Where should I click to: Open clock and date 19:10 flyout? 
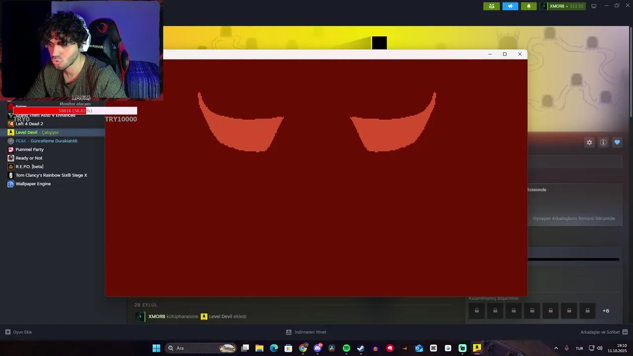click(x=617, y=348)
